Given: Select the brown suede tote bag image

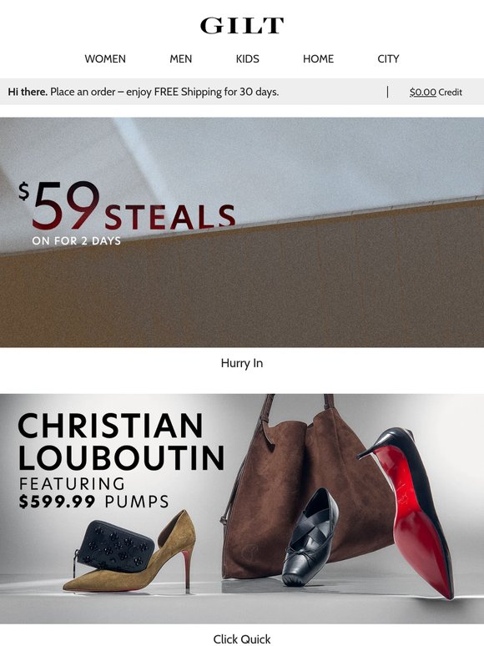Looking at the screenshot, I should pos(296,486).
